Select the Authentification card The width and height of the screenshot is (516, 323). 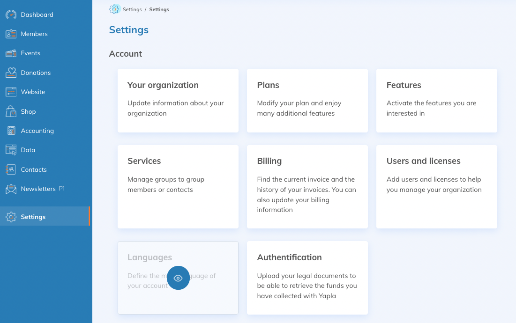pos(307,278)
